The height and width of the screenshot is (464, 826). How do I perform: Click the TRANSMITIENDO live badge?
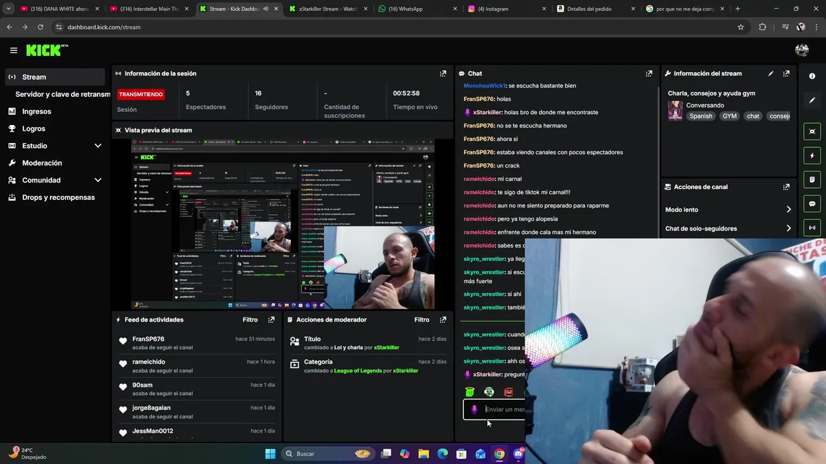click(x=141, y=94)
